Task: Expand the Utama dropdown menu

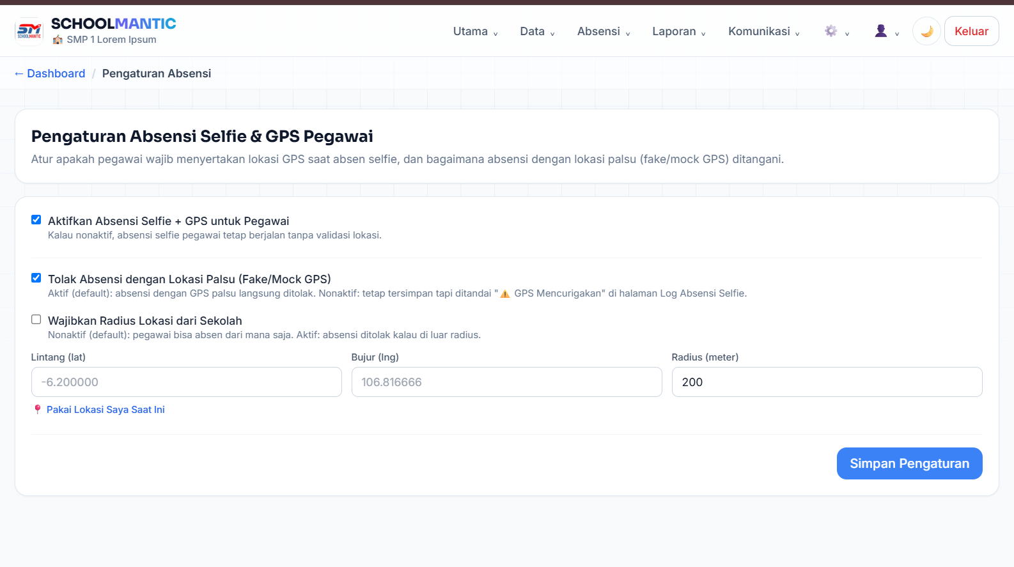Action: (476, 31)
